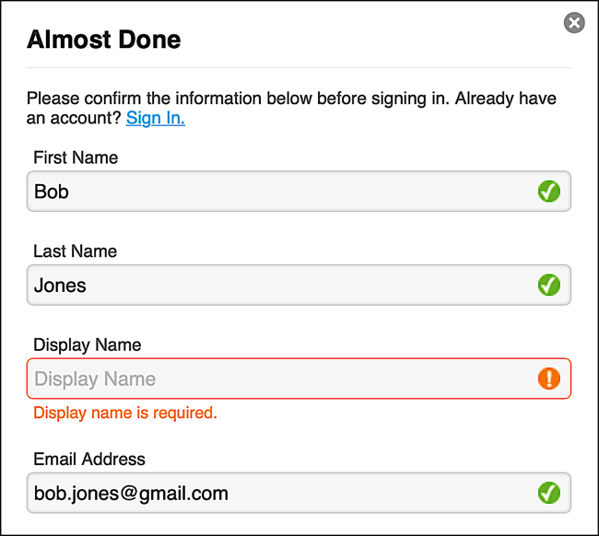Open the Sign In link
599x536 pixels.
[x=156, y=118]
